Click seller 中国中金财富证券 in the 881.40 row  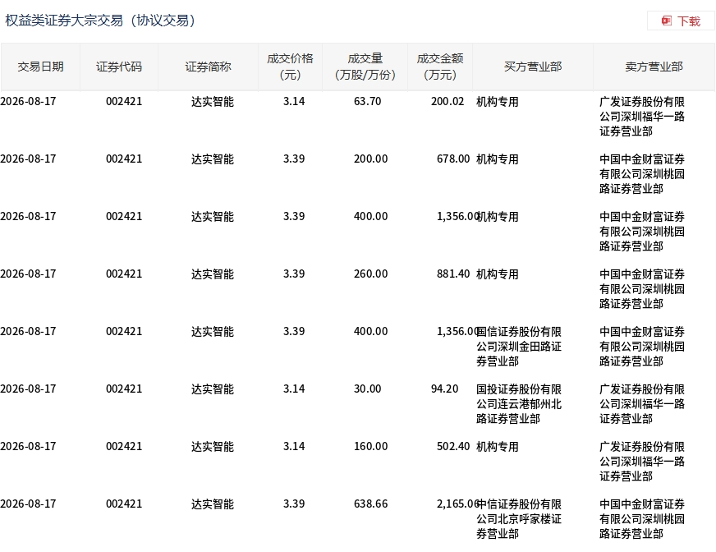[642, 289]
